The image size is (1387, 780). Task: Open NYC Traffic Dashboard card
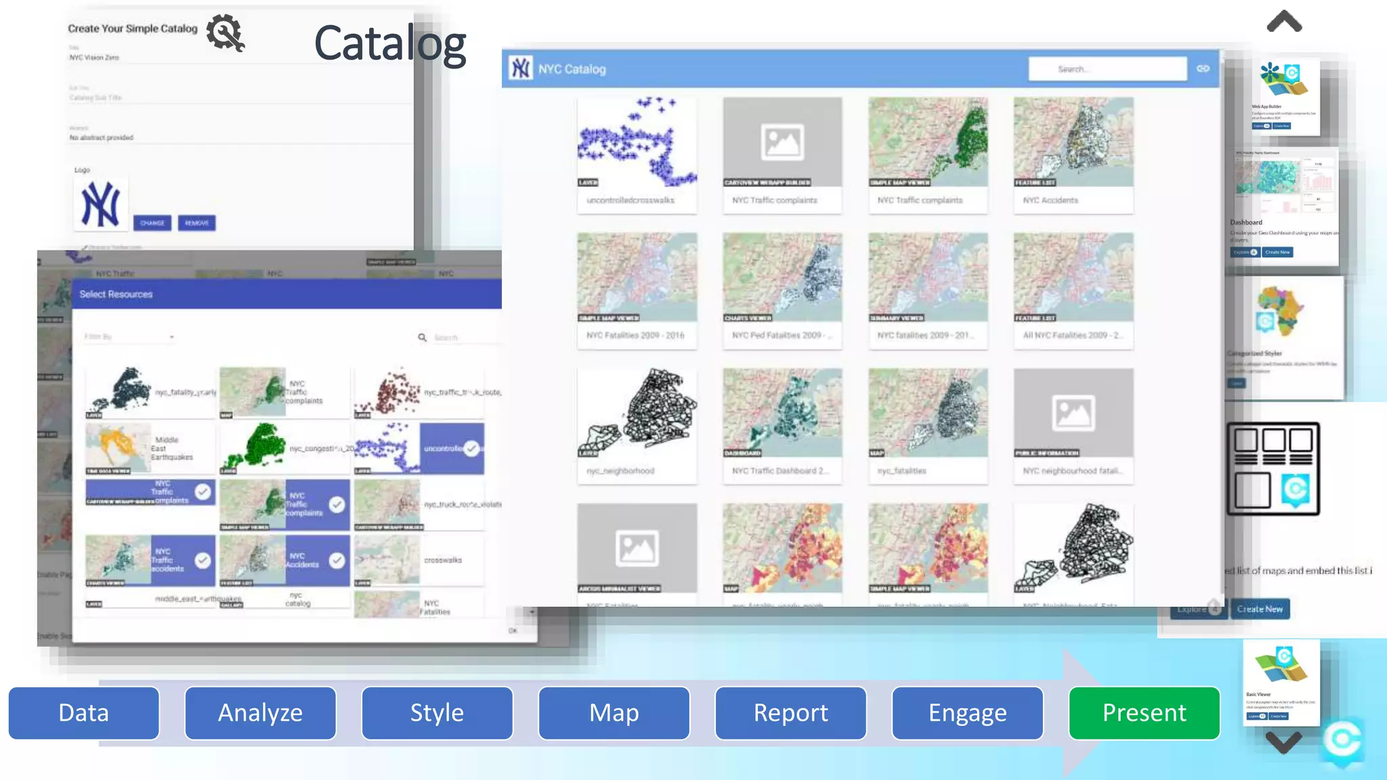point(782,426)
